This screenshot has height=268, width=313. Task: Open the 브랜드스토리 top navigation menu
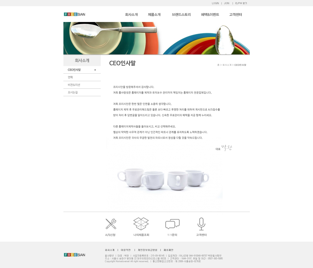click(x=181, y=15)
